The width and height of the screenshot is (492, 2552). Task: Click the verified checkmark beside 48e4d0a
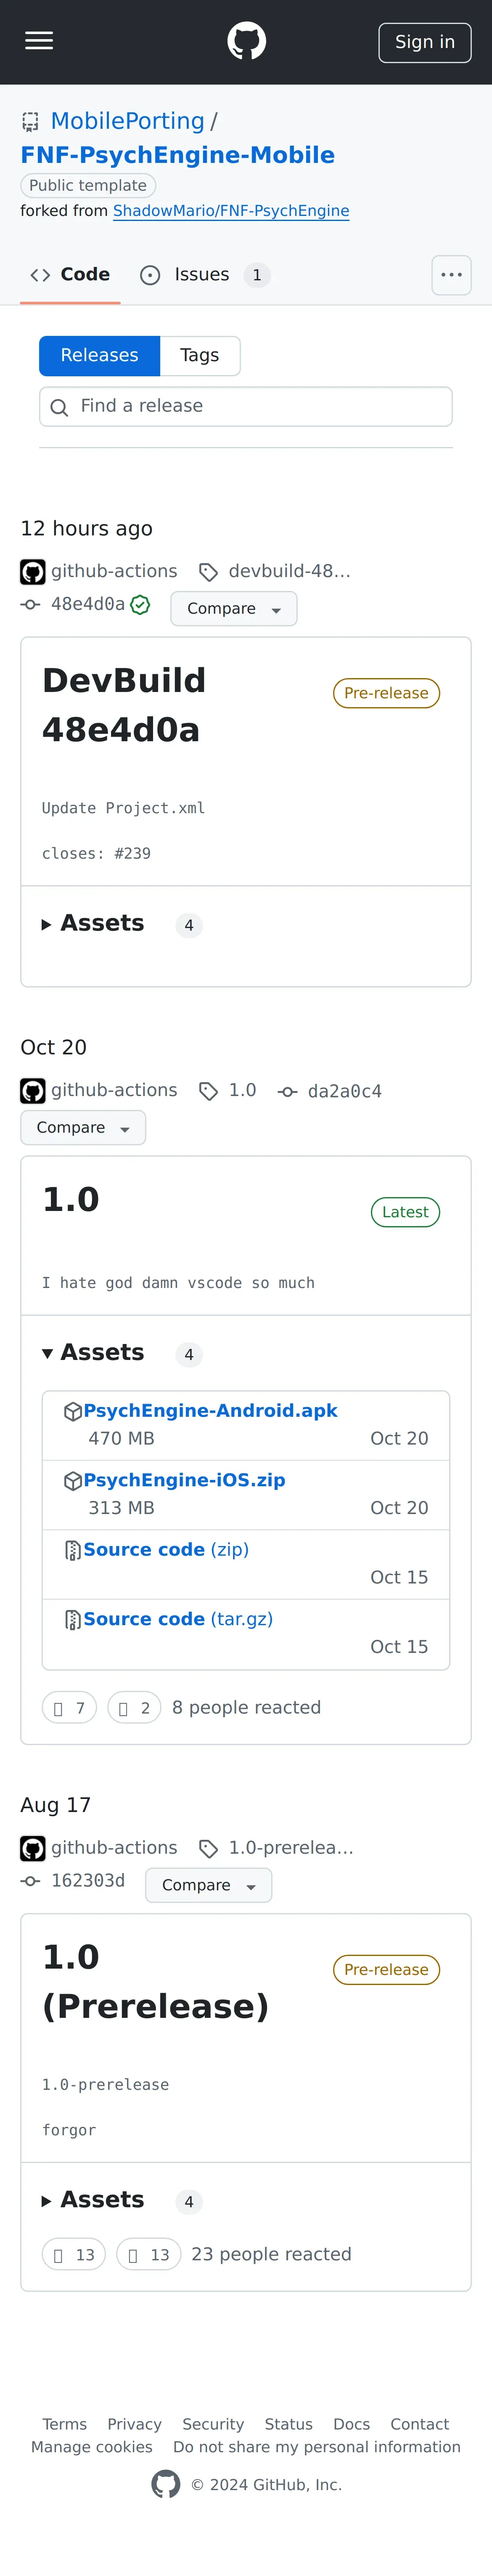[x=140, y=605]
